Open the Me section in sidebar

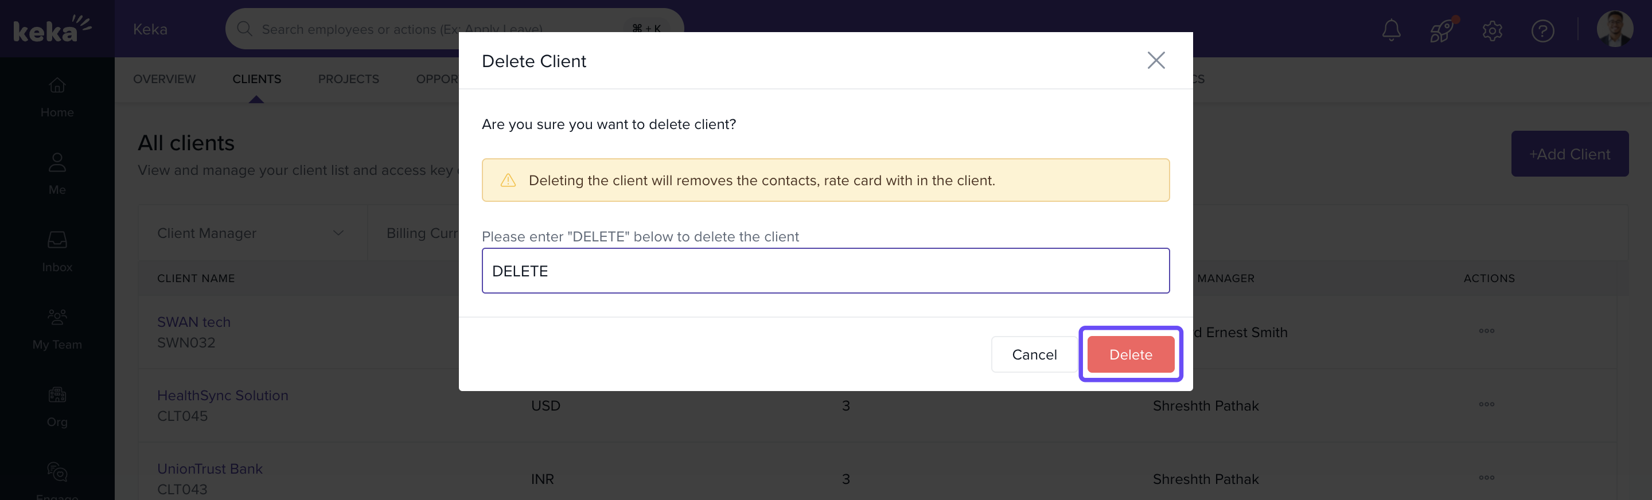57,174
